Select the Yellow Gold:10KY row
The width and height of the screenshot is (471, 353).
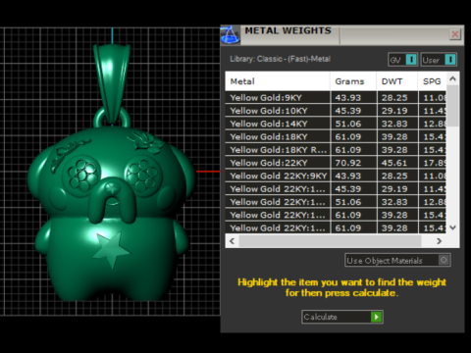pos(336,111)
